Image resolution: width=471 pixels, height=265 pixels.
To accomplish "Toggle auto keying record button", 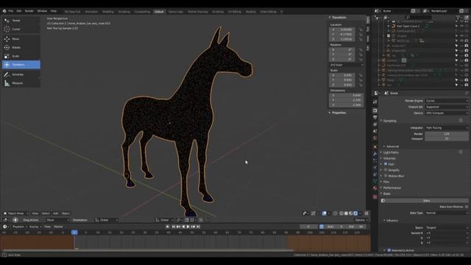I will (x=168, y=227).
